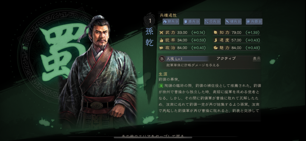306x141 pixels.
Task: Tap the siege 兵器 B aptitude badge
Action: (254, 22)
